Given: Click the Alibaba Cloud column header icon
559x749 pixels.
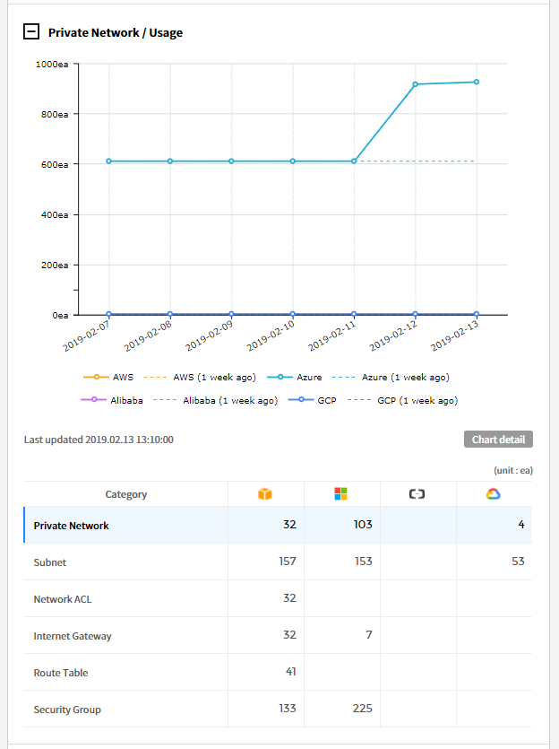Looking at the screenshot, I should [x=417, y=494].
